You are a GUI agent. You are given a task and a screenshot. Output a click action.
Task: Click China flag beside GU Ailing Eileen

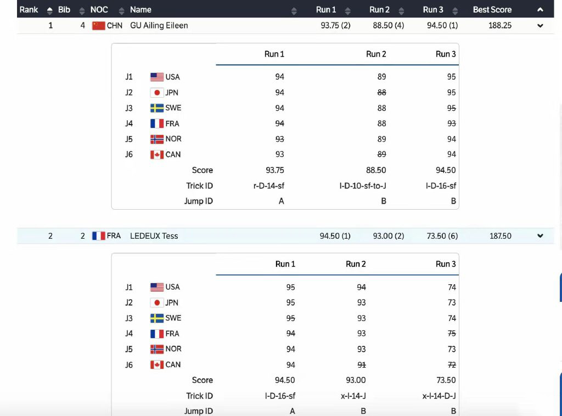pyautogui.click(x=98, y=26)
